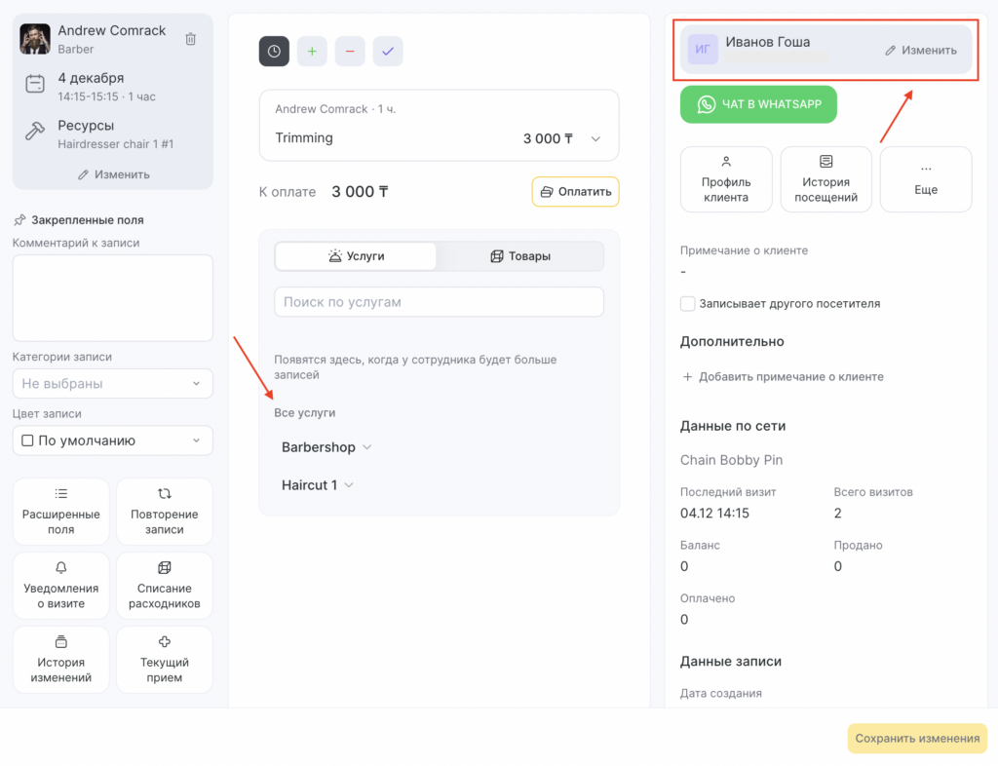Click the Поиск по услугам search field

439,302
